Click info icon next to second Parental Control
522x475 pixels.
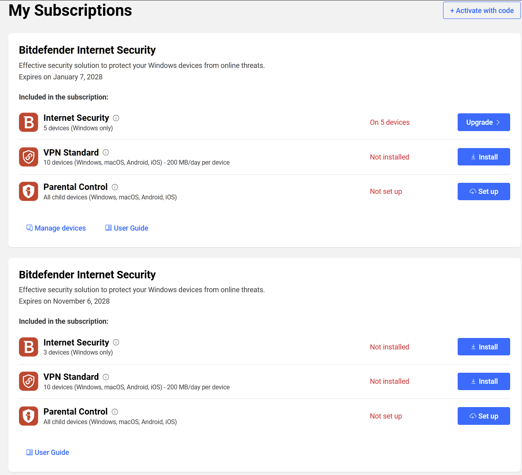click(x=115, y=412)
